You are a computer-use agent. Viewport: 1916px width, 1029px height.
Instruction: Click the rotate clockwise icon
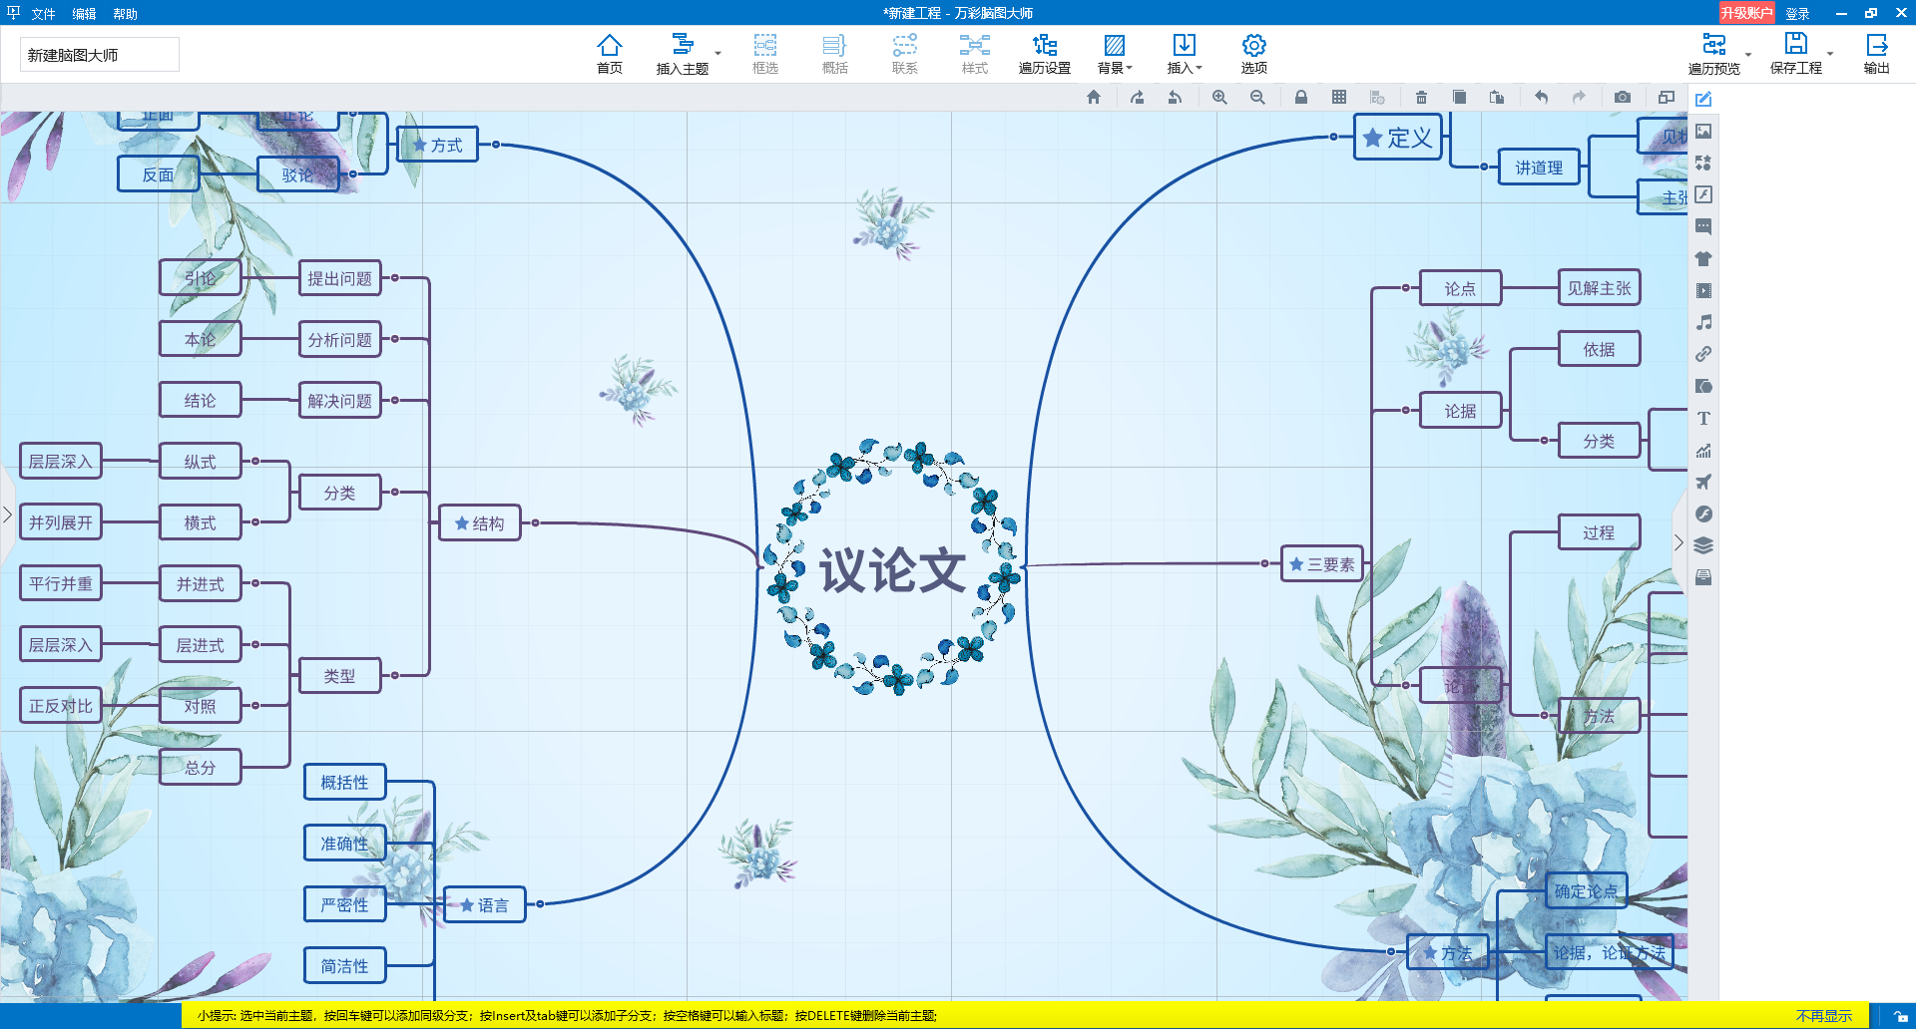(x=1137, y=97)
